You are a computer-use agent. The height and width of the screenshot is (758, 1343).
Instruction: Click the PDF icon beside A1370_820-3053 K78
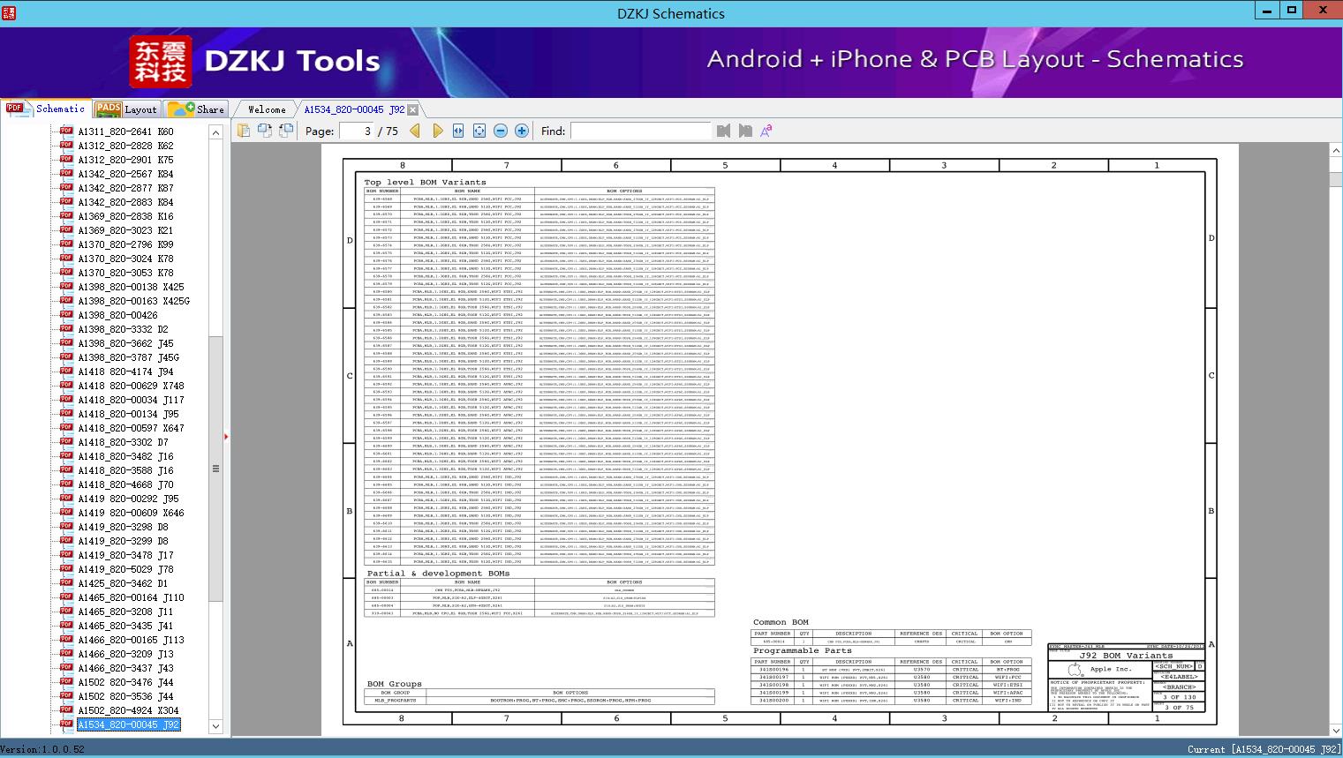pos(66,273)
